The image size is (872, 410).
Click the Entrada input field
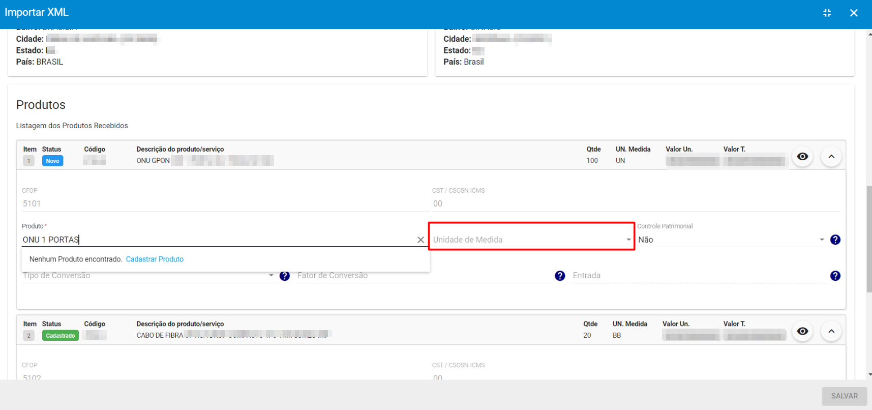699,275
